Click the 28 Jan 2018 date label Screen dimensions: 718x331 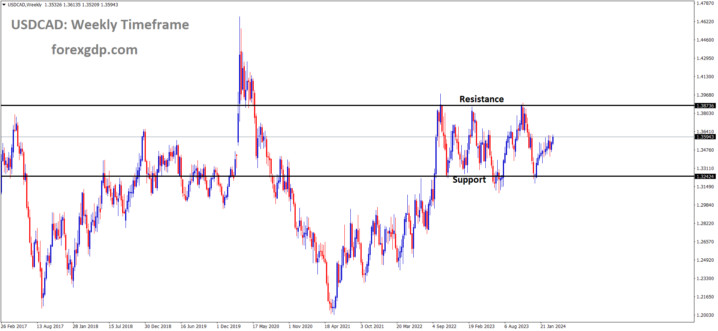tap(85, 327)
